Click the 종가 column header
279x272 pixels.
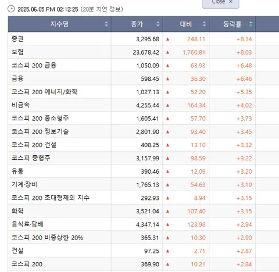[x=137, y=24]
